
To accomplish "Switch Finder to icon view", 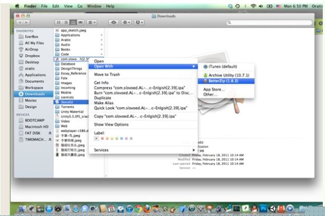I will click(x=59, y=22).
